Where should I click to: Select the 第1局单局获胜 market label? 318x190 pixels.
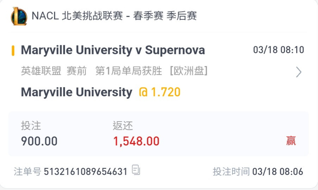pyautogui.click(x=129, y=71)
